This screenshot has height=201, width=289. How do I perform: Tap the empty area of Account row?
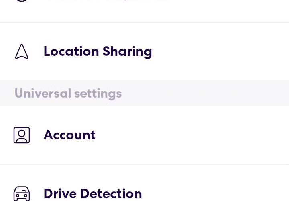[x=192, y=135]
